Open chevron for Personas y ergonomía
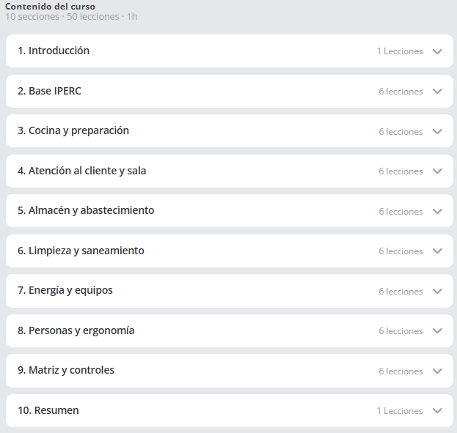This screenshot has height=433, width=457. point(437,330)
